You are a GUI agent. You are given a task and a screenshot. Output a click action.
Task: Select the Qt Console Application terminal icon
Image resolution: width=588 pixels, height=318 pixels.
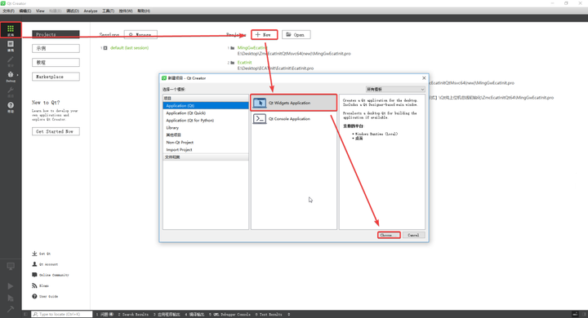point(260,119)
